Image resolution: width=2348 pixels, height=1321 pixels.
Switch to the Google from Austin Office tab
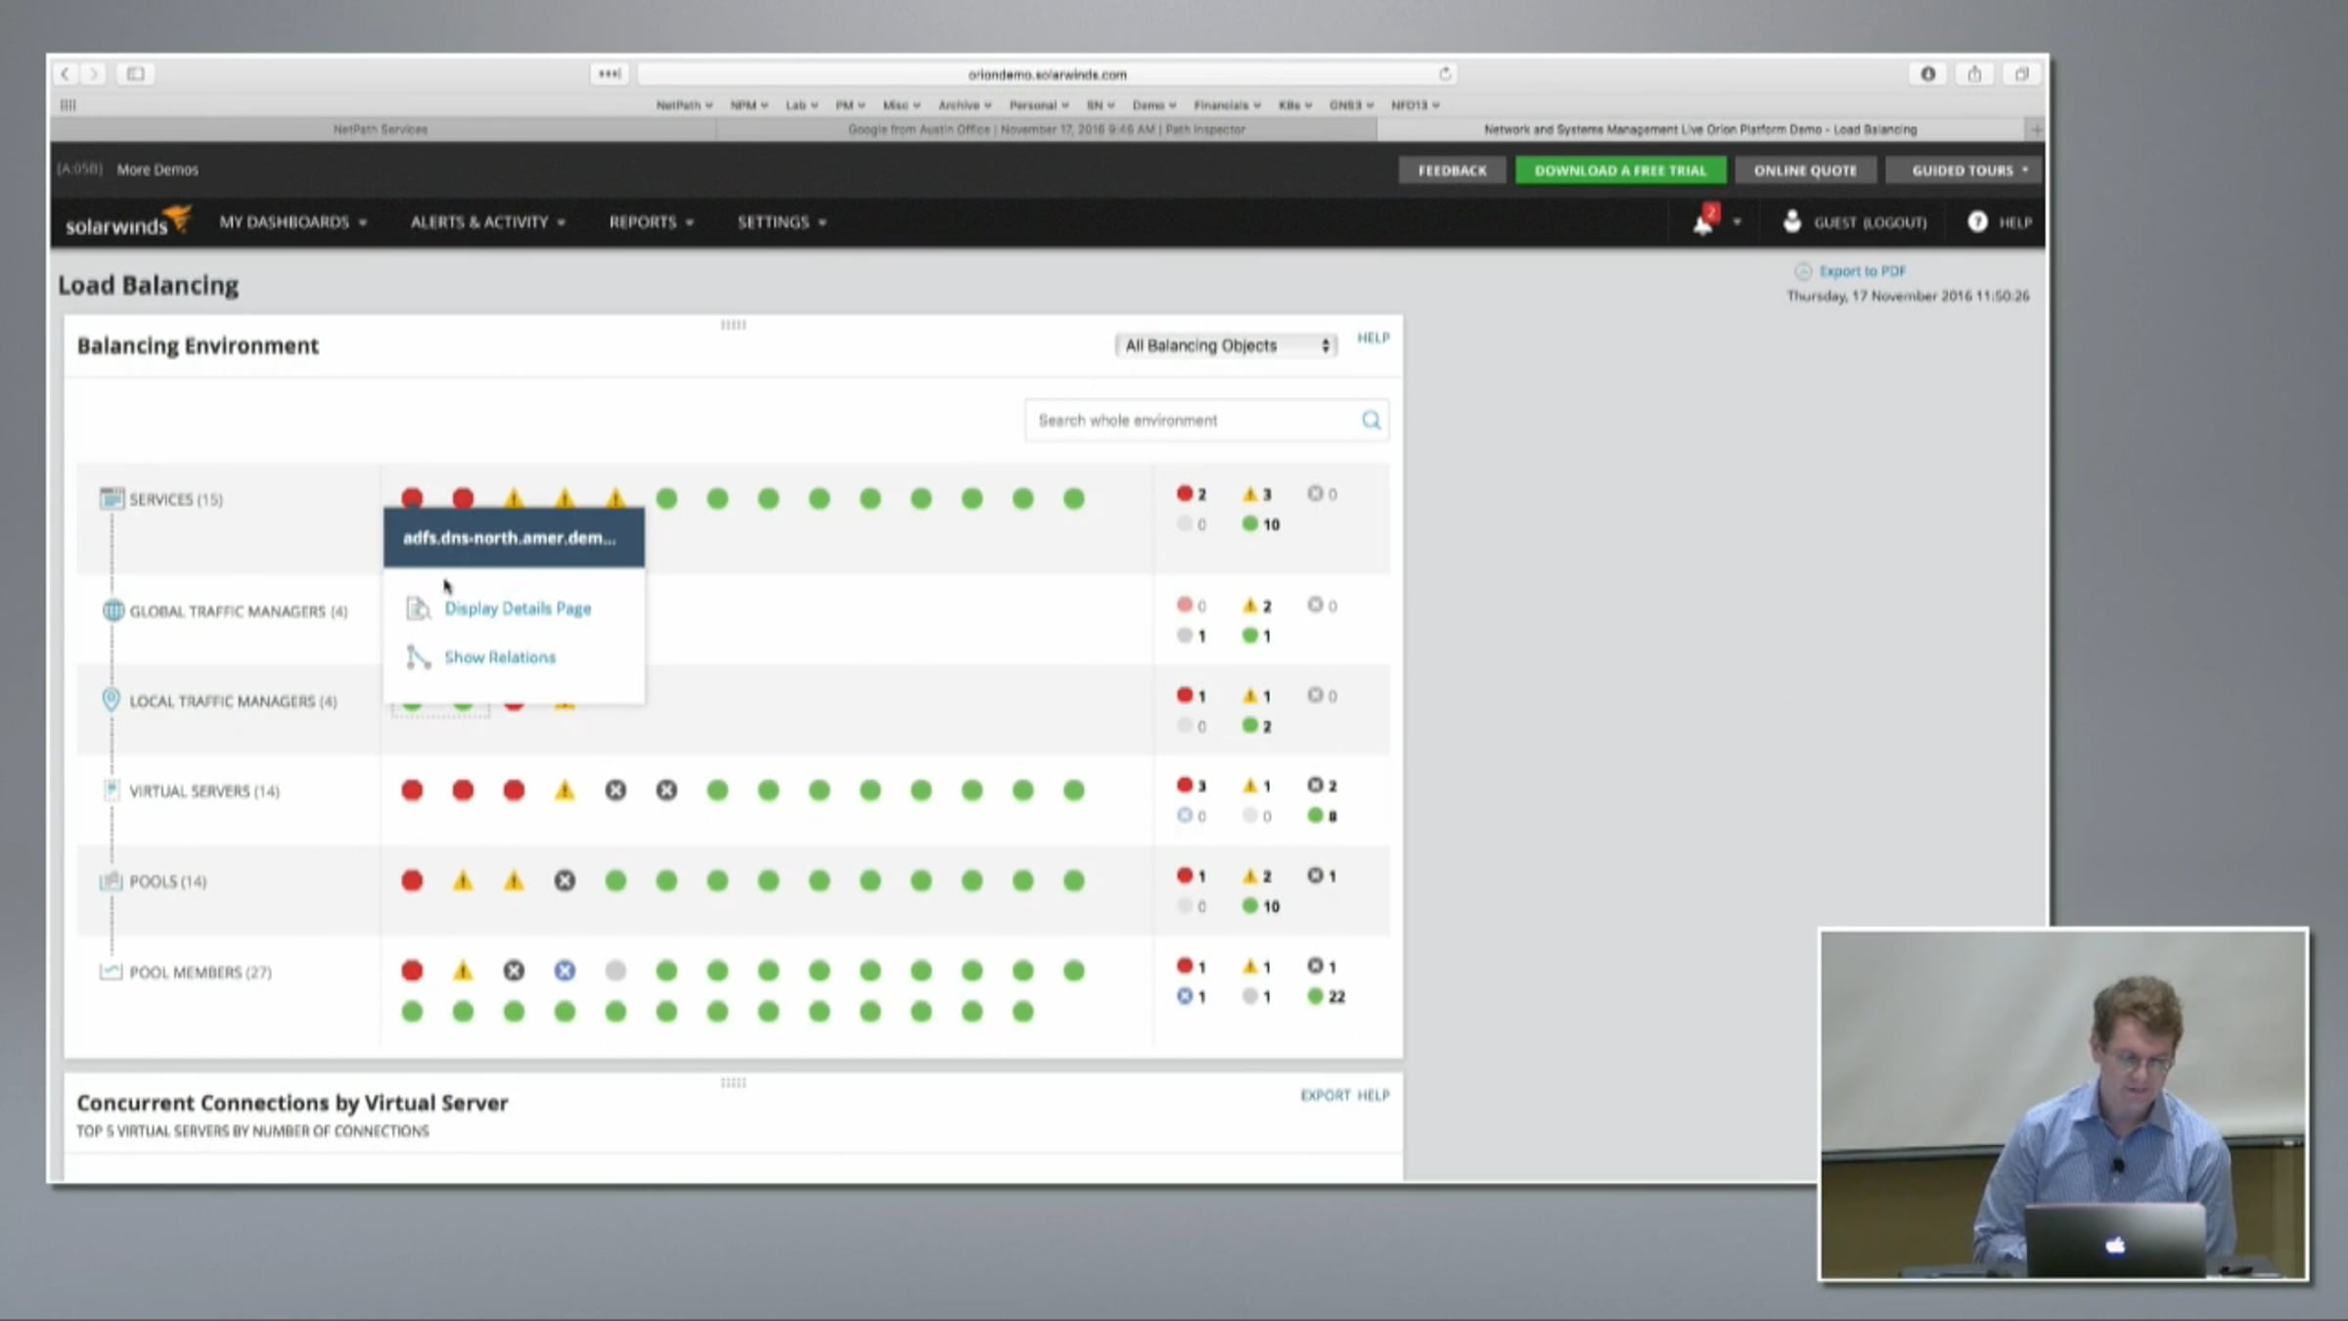tap(1046, 129)
